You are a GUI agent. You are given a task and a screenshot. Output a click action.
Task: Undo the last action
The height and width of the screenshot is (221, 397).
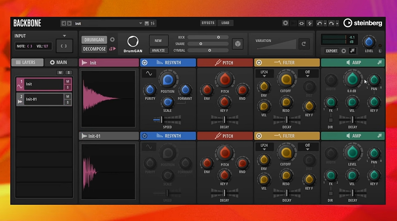click(319, 23)
